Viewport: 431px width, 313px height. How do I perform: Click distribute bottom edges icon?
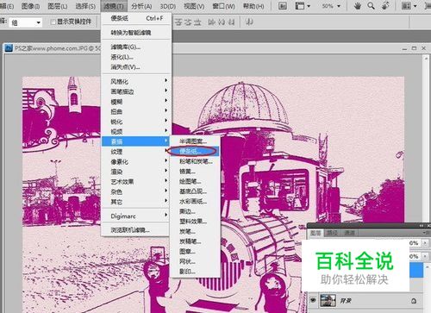(x=197, y=22)
